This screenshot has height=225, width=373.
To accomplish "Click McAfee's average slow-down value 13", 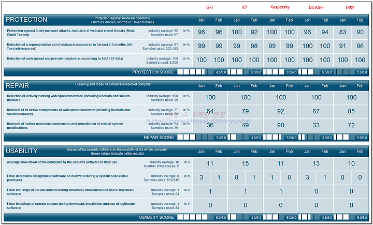I will (316, 163).
